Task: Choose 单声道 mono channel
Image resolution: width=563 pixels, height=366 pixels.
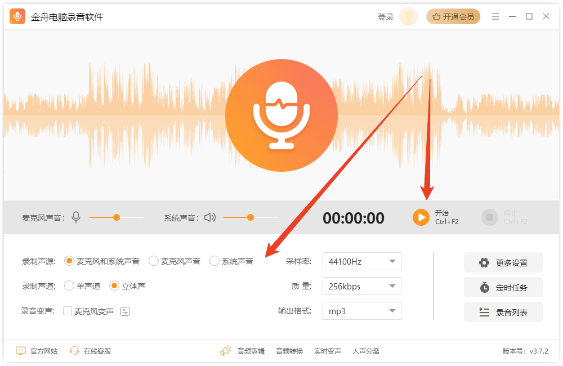Action: [82, 286]
